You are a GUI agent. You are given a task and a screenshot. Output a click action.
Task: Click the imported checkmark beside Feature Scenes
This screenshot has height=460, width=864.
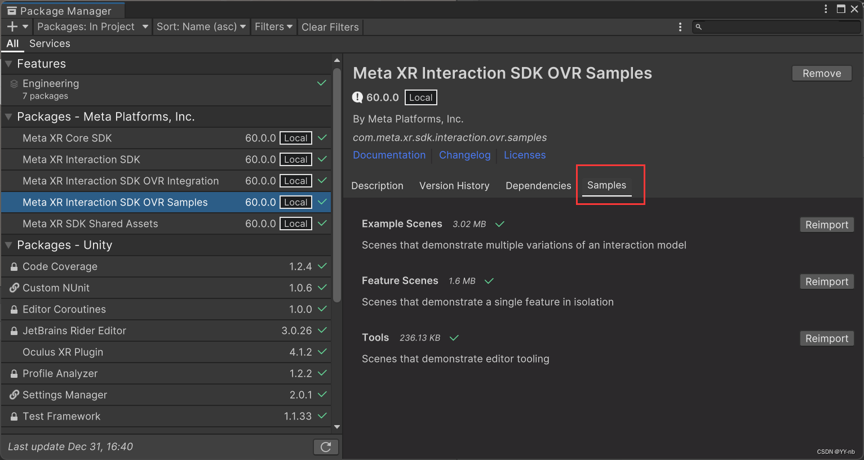click(489, 281)
